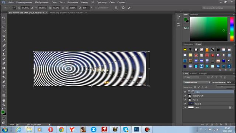The image size is (236, 133).
Task: Toggle lock layer position
Action: [202, 87]
